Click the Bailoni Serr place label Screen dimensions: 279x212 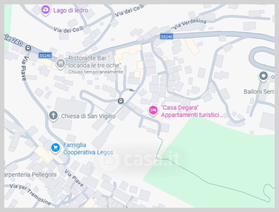click(259, 92)
